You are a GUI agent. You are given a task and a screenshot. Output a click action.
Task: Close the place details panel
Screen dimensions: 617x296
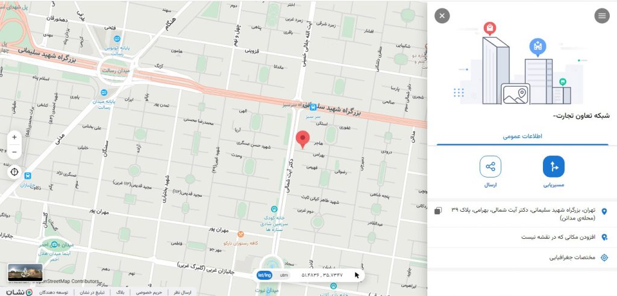[x=442, y=16]
